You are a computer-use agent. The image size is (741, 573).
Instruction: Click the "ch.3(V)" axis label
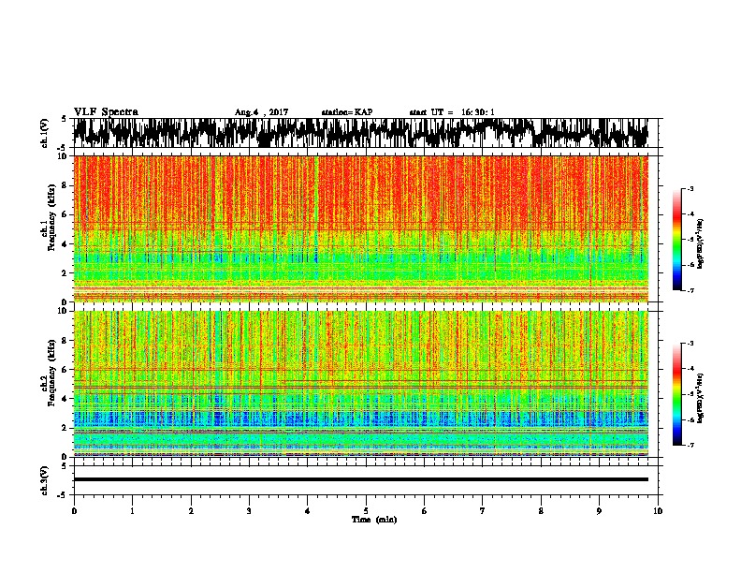coord(45,480)
